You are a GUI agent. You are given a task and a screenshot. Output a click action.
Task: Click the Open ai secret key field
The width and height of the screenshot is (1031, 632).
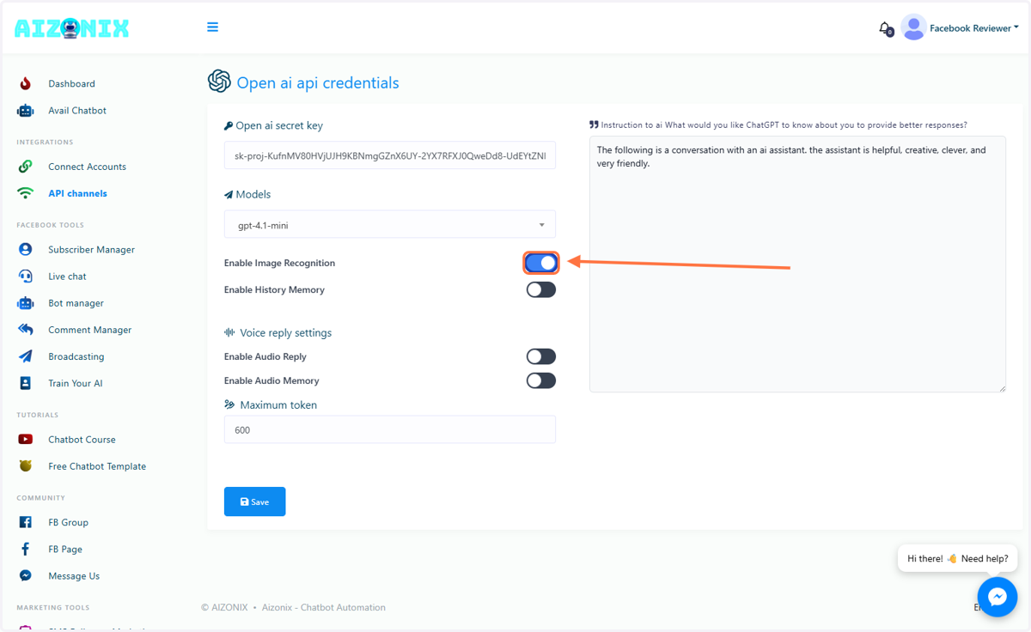(390, 155)
